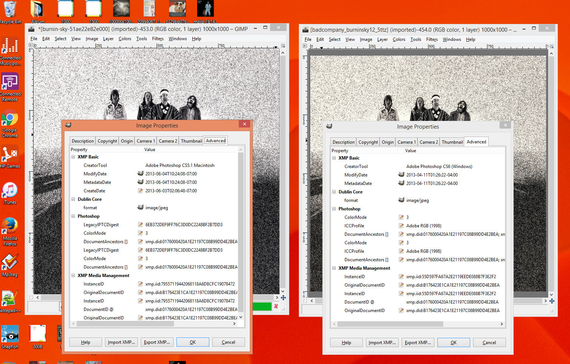The width and height of the screenshot is (570, 364).
Task: Launch iTunes from the desktop
Action: click(x=10, y=193)
